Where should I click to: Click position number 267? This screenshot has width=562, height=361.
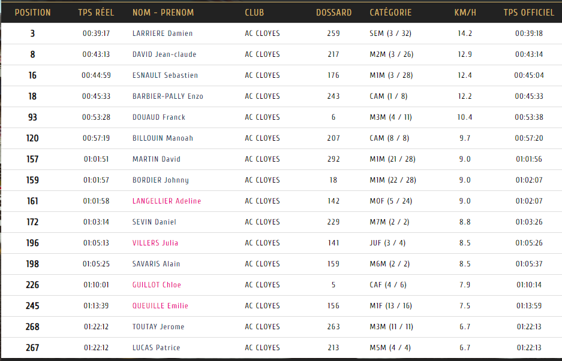32,348
